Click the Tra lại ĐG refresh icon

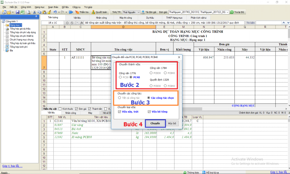[x=232, y=12]
